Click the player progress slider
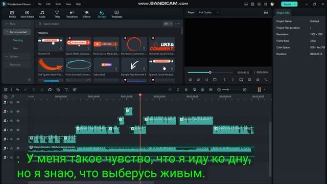 [210, 73]
